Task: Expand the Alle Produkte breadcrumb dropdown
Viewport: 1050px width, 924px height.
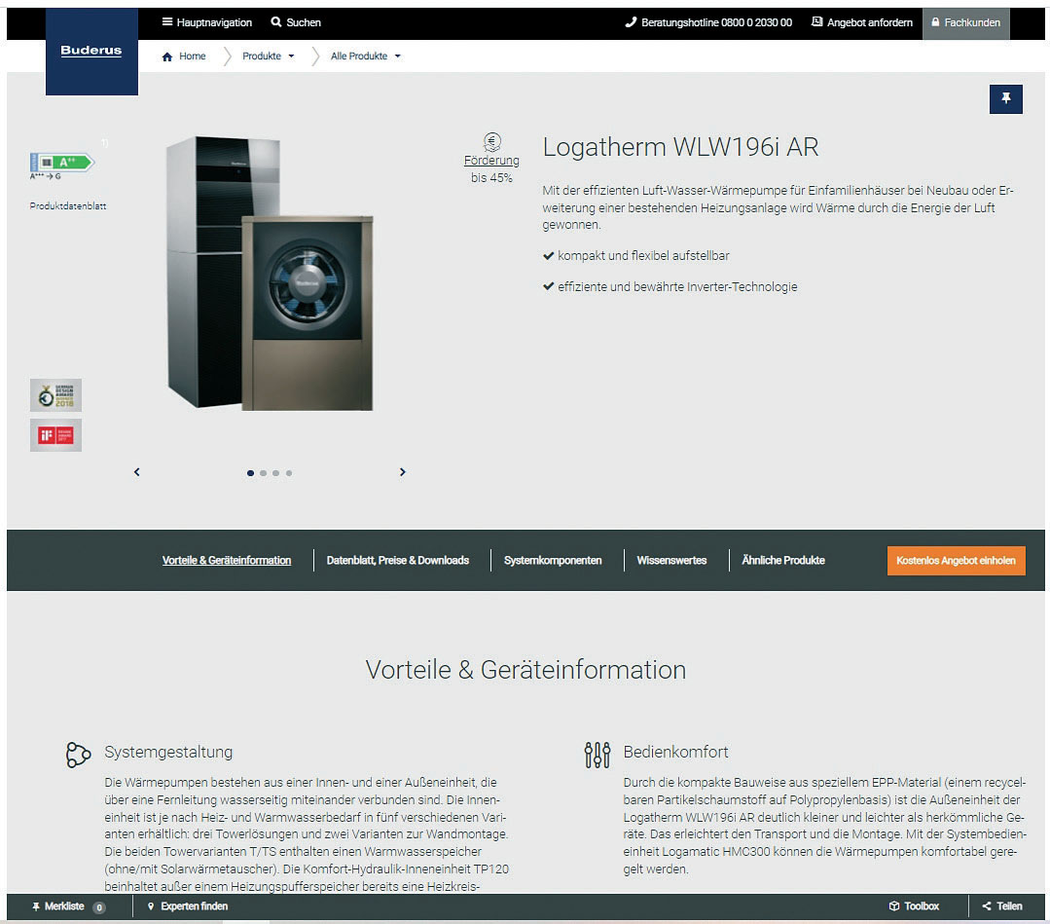Action: 366,56
